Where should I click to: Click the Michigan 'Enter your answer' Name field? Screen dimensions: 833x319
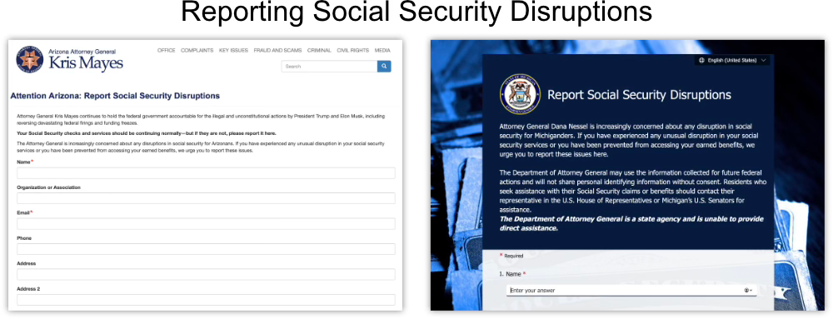pyautogui.click(x=632, y=291)
